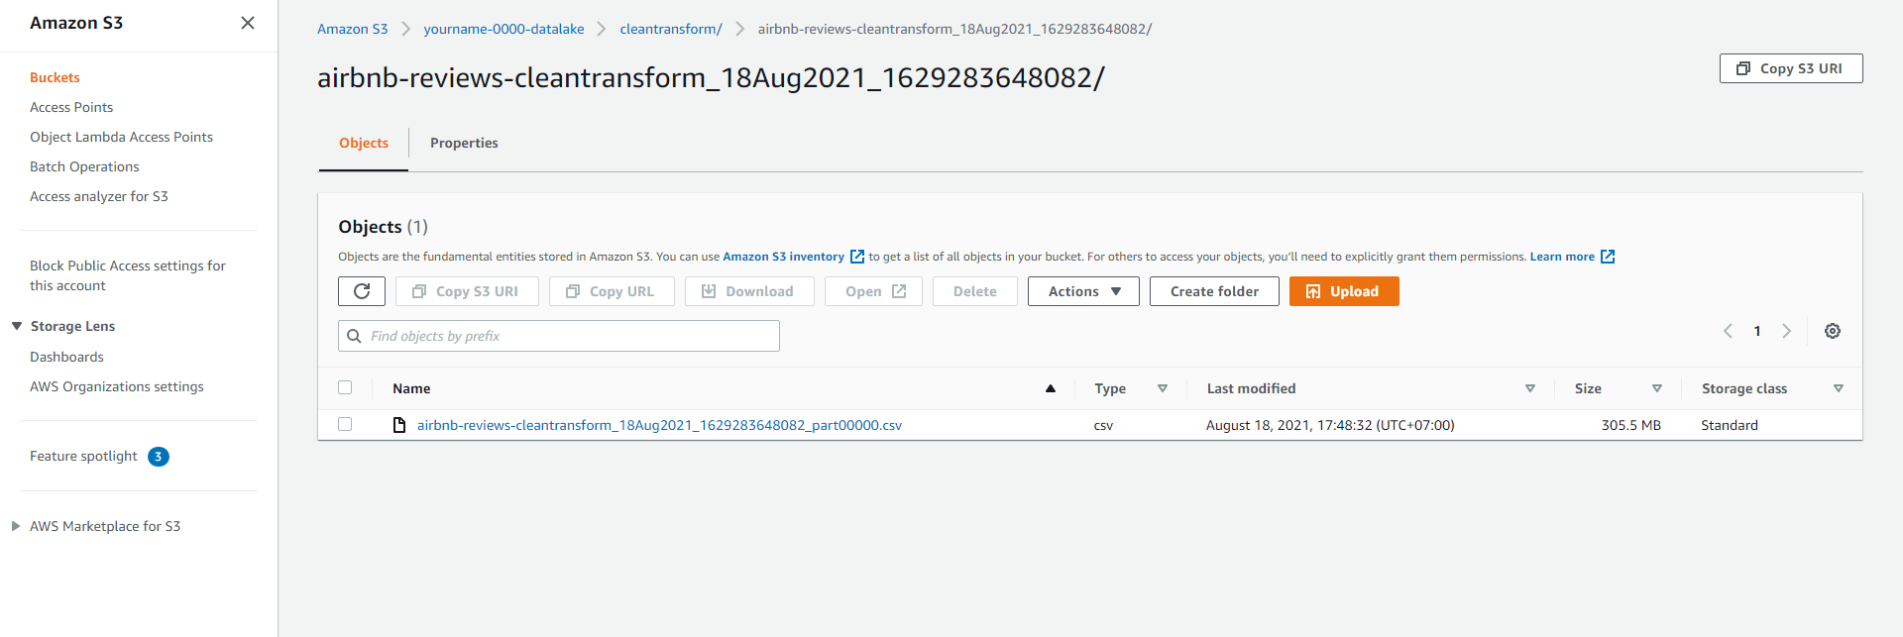
Task: Open the table preferences gear icon
Action: pos(1833,331)
